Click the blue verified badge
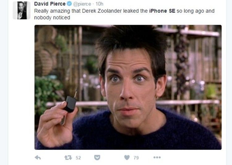The height and width of the screenshot is (165, 232). pos(69,3)
